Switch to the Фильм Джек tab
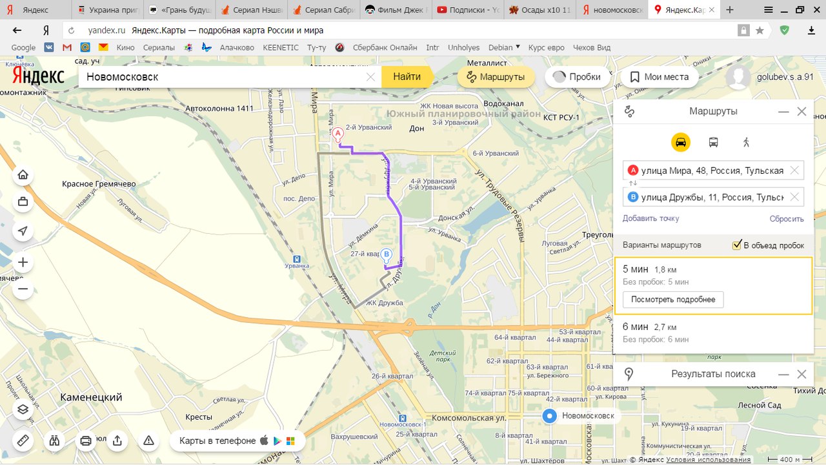 396,10
